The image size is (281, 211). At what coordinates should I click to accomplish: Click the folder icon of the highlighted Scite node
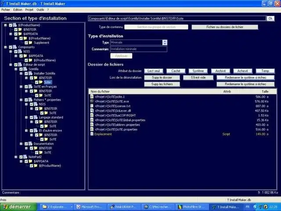point(41,82)
